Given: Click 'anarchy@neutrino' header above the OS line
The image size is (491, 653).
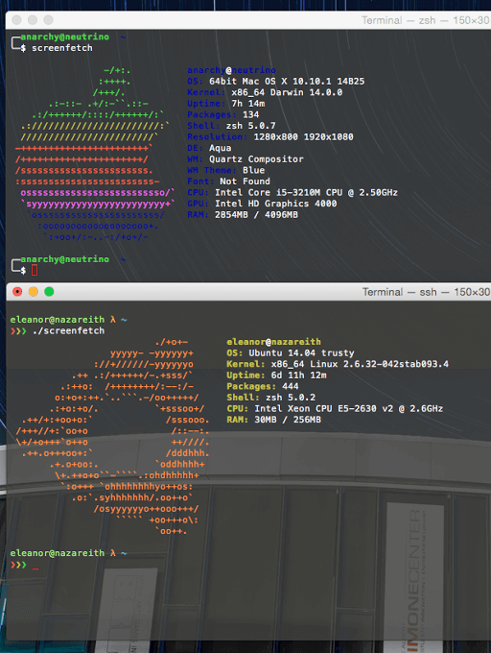Looking at the screenshot, I should tap(231, 70).
